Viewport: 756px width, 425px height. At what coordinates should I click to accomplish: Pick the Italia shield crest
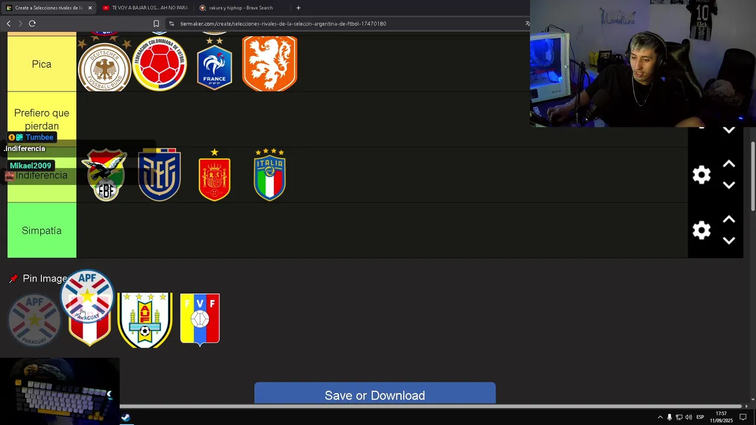[269, 175]
